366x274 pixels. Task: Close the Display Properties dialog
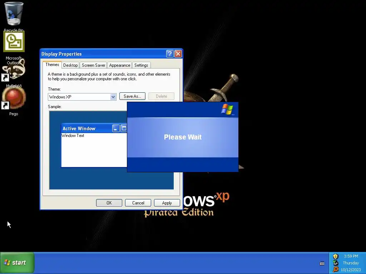coord(178,54)
